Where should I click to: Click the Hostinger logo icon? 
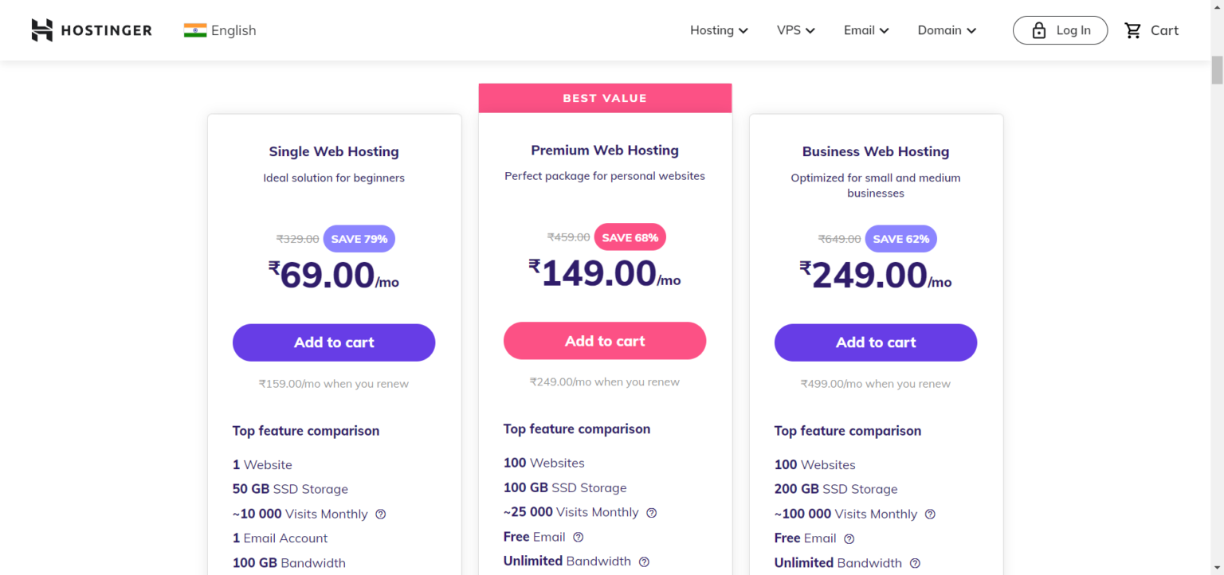[x=41, y=30]
